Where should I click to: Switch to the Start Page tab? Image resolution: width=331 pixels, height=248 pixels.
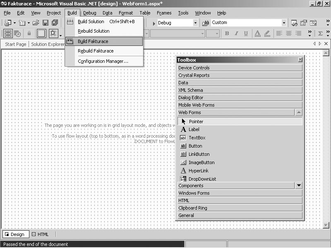(15, 44)
